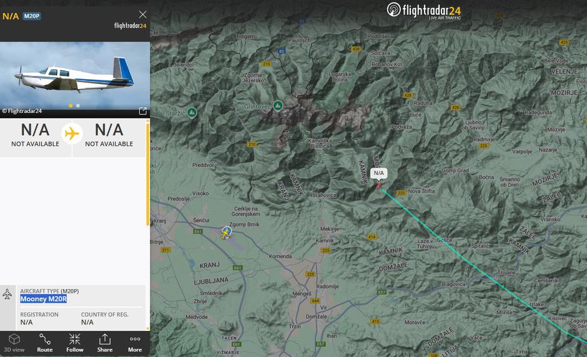587x357 pixels.
Task: Click the origin NOT AVAILABLE field
Action: pyautogui.click(x=35, y=135)
